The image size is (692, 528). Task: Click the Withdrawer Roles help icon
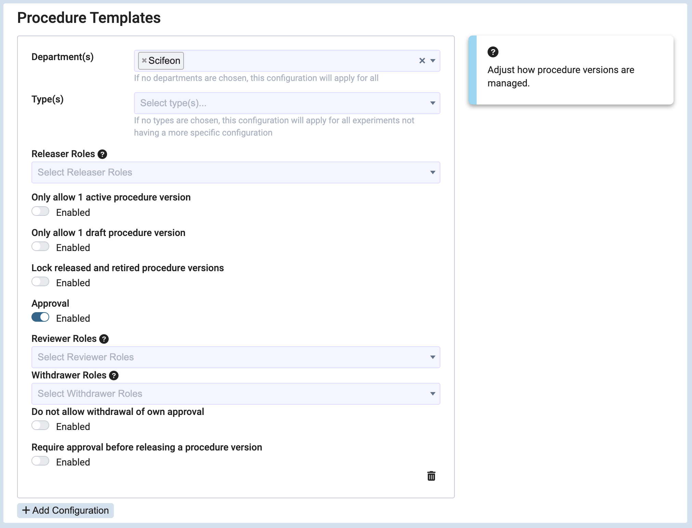tap(114, 376)
